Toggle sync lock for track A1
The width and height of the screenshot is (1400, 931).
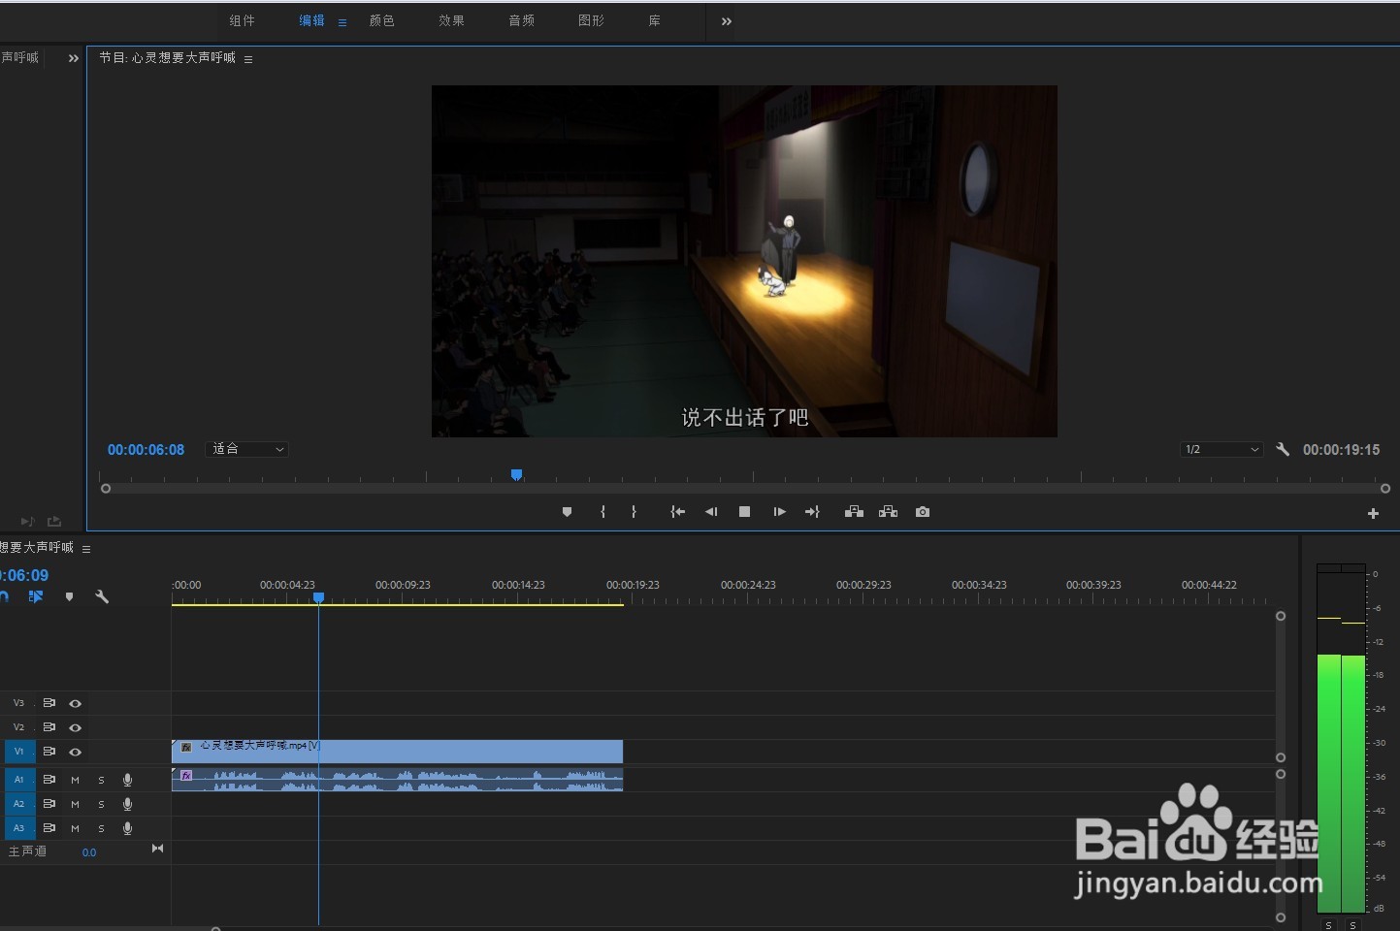click(x=49, y=780)
